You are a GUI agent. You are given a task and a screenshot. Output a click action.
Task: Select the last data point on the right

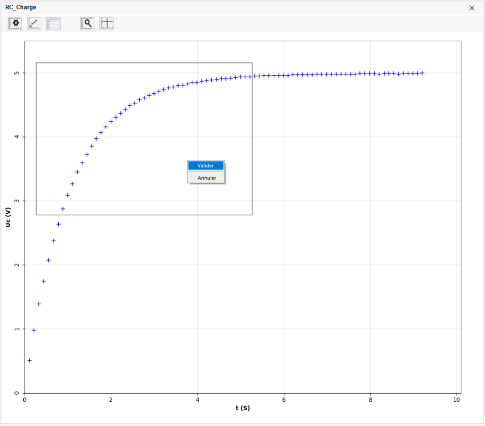[x=422, y=73]
